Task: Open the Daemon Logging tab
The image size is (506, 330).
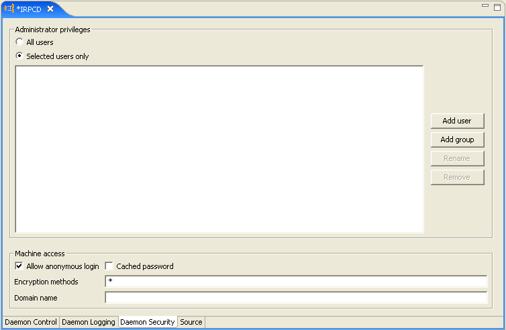Action: coord(89,322)
